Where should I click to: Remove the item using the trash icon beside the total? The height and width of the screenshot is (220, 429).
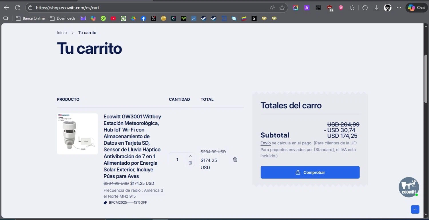pyautogui.click(x=235, y=160)
